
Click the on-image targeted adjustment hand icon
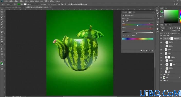(123, 21)
